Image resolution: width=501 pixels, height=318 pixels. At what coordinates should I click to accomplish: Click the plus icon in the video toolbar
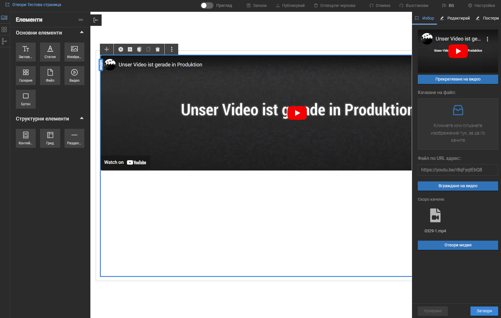[121, 49]
